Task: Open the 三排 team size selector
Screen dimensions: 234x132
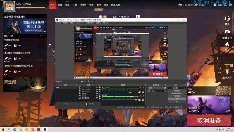Action: (x=228, y=111)
